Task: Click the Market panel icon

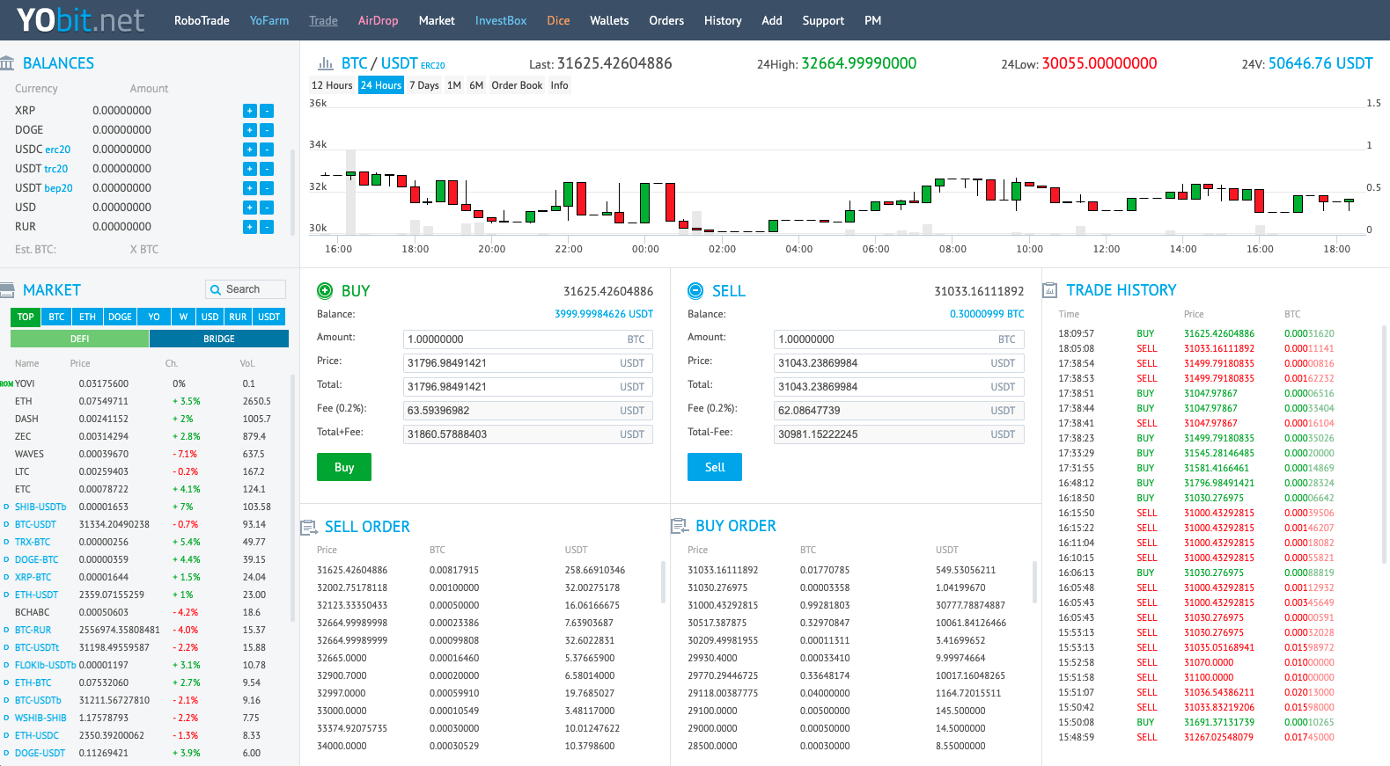Action: 7,290
